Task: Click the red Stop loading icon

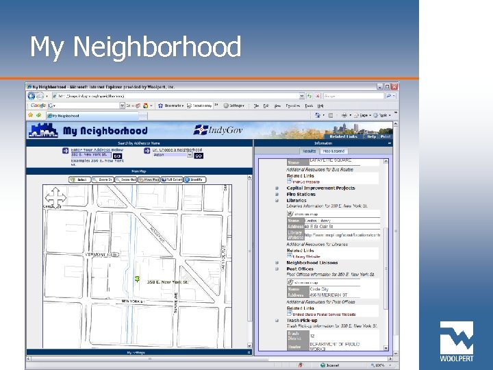Action: [x=318, y=96]
